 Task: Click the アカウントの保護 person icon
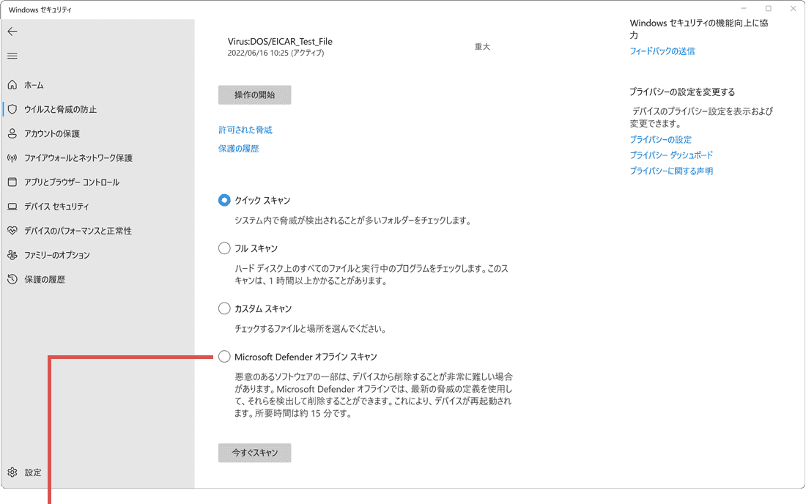point(12,133)
